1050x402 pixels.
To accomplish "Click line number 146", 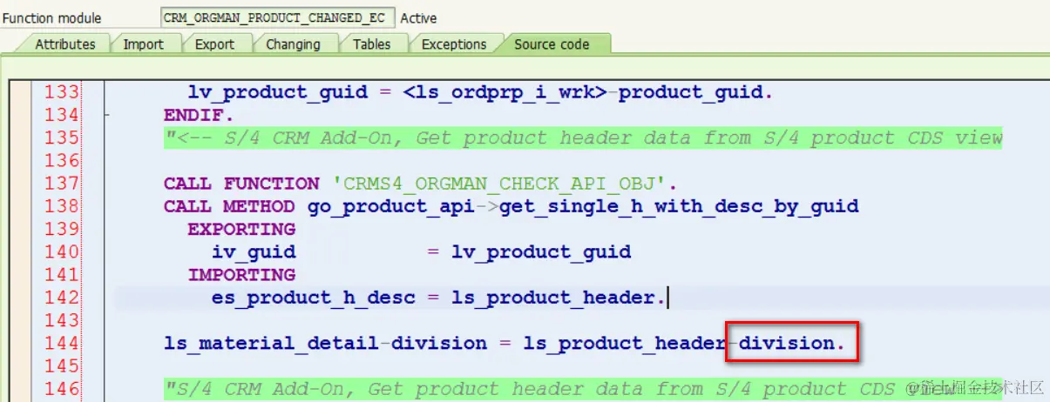I will [x=62, y=388].
